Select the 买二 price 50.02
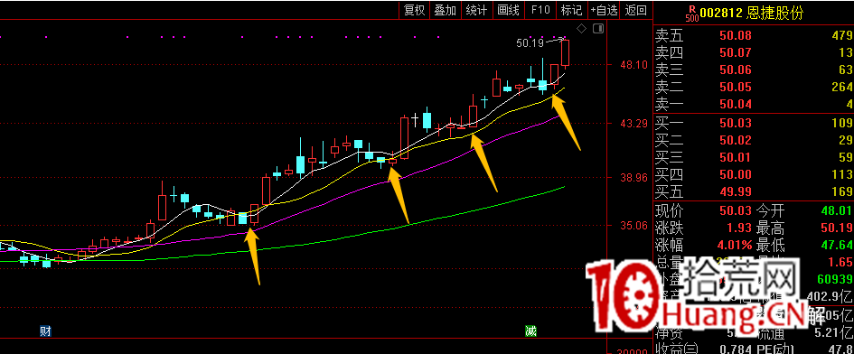This screenshot has width=854, height=354. coord(736,140)
